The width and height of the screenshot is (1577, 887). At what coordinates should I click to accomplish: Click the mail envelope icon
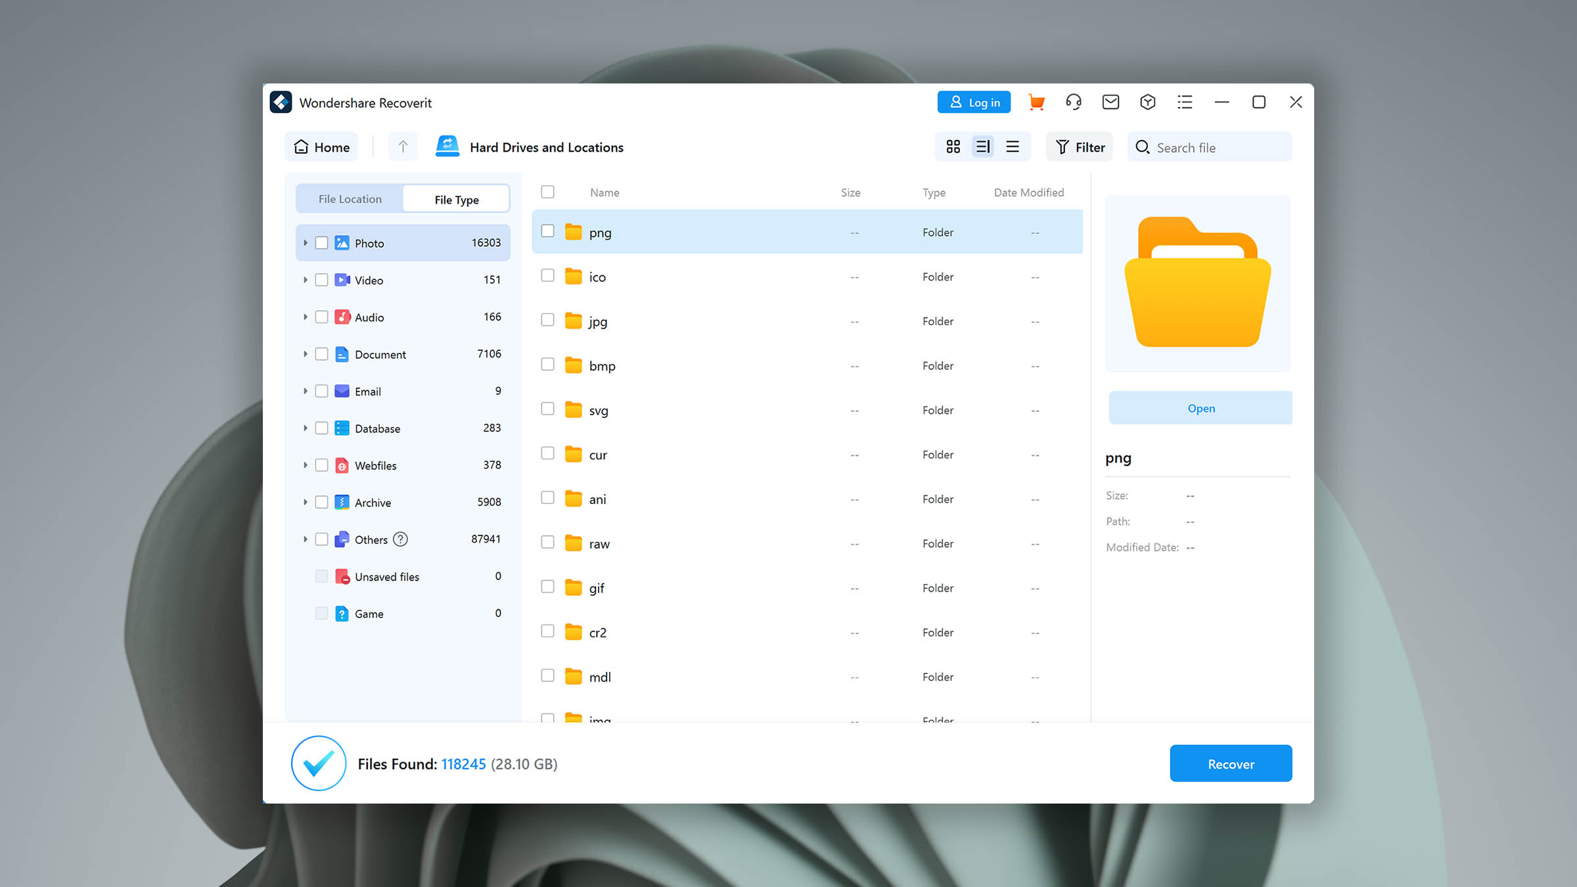pos(1110,102)
